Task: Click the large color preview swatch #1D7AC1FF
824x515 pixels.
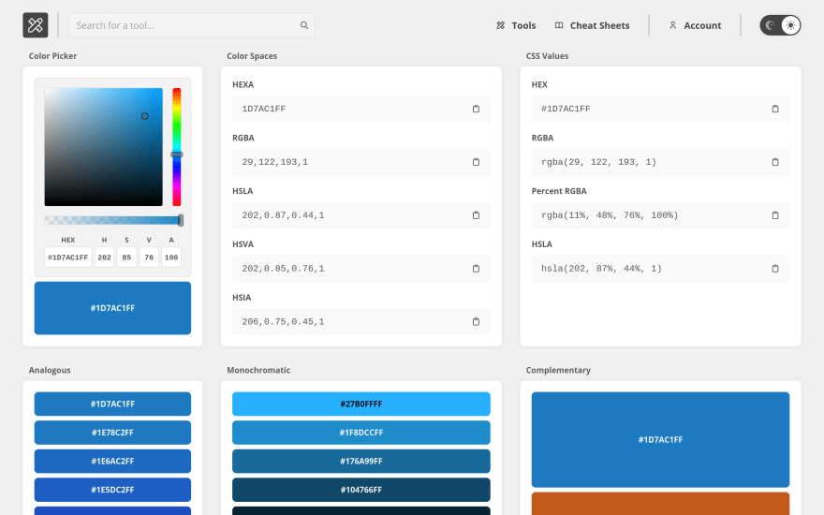Action: pyautogui.click(x=112, y=308)
